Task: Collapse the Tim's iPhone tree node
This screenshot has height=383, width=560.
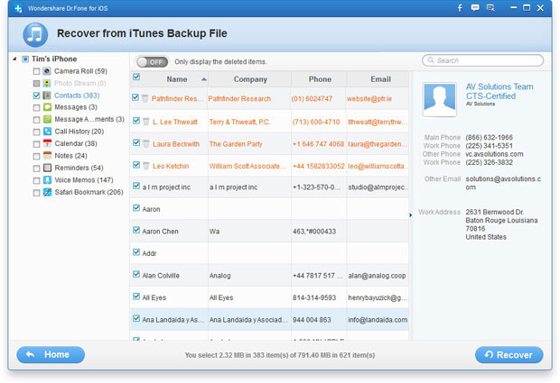Action: [14, 59]
